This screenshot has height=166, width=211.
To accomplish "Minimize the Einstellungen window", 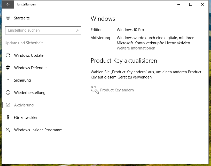I will [179, 4].
